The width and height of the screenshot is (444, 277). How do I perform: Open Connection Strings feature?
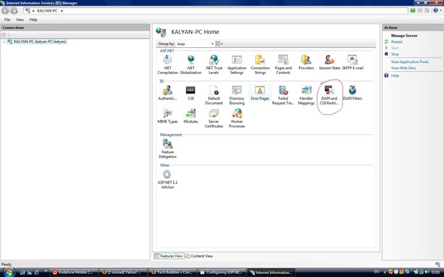[260, 64]
